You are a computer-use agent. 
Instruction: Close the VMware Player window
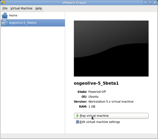[x=155, y=3]
